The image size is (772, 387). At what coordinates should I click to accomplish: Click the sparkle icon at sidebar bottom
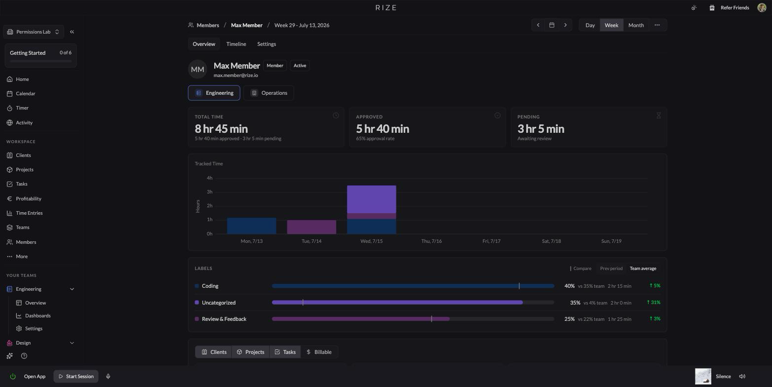pos(9,356)
